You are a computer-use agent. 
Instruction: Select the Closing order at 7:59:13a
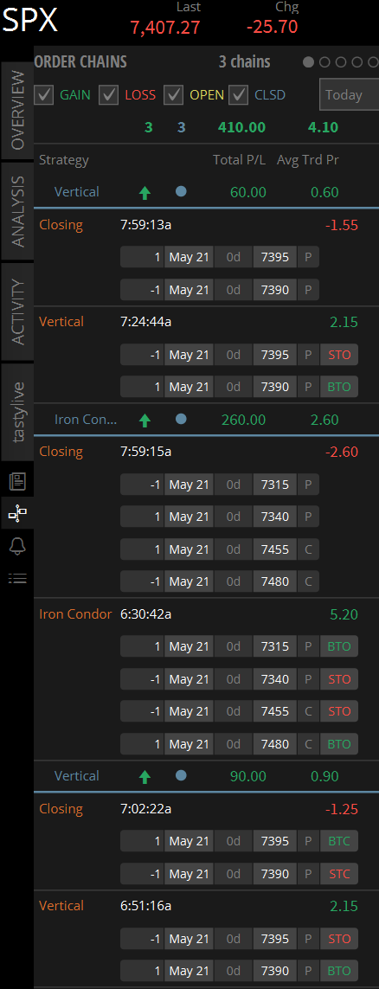coord(206,225)
